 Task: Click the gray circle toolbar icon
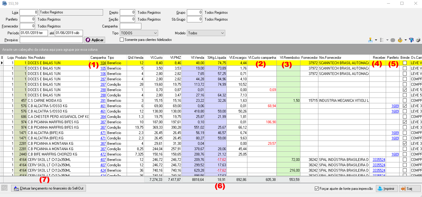[393, 40]
